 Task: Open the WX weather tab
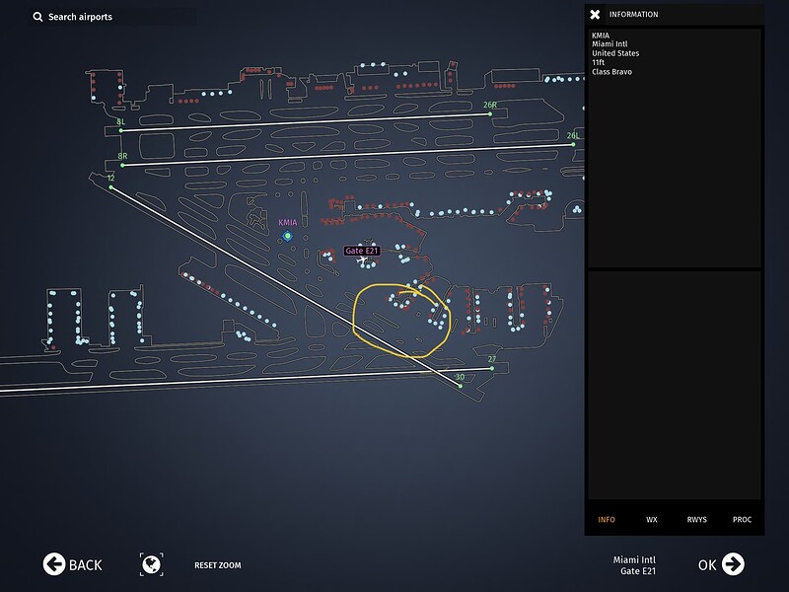click(652, 520)
